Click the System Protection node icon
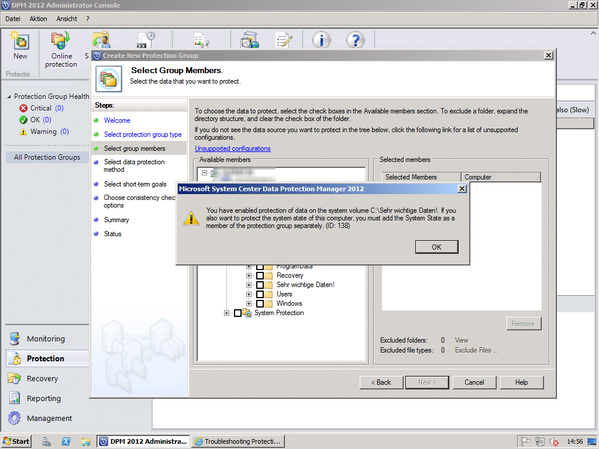Viewport: 599px width, 449px height. tap(247, 313)
